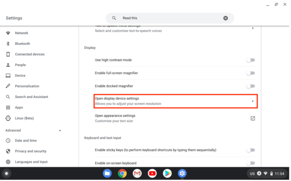
Task: Open Files app from the shelf
Action: coord(107,173)
